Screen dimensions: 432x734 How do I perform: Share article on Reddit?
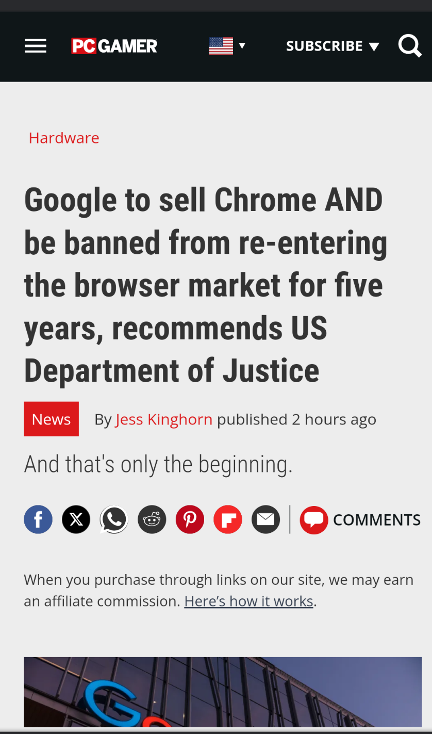[152, 519]
